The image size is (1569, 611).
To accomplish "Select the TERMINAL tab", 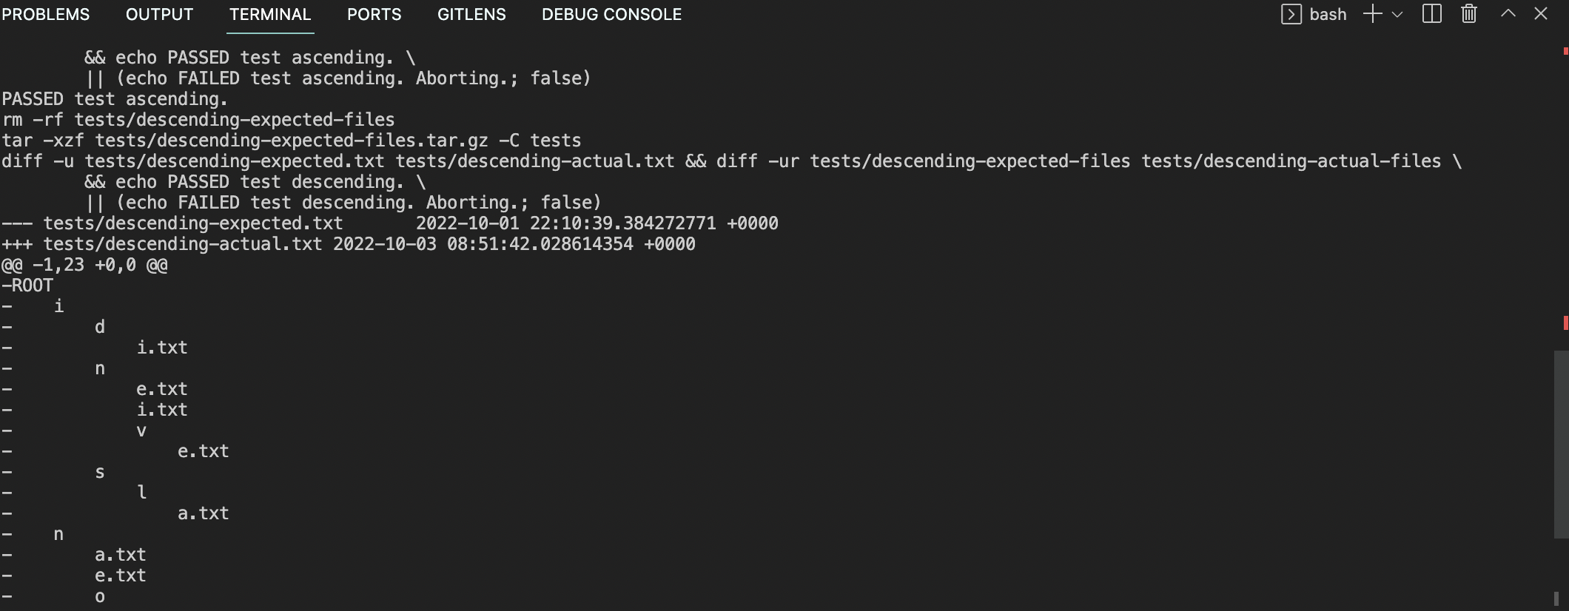I will point(270,15).
